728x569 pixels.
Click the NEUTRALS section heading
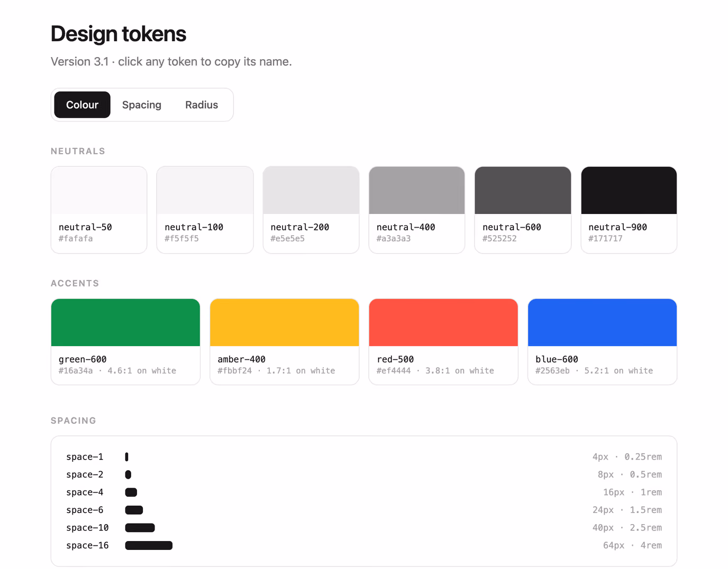pyautogui.click(x=78, y=151)
